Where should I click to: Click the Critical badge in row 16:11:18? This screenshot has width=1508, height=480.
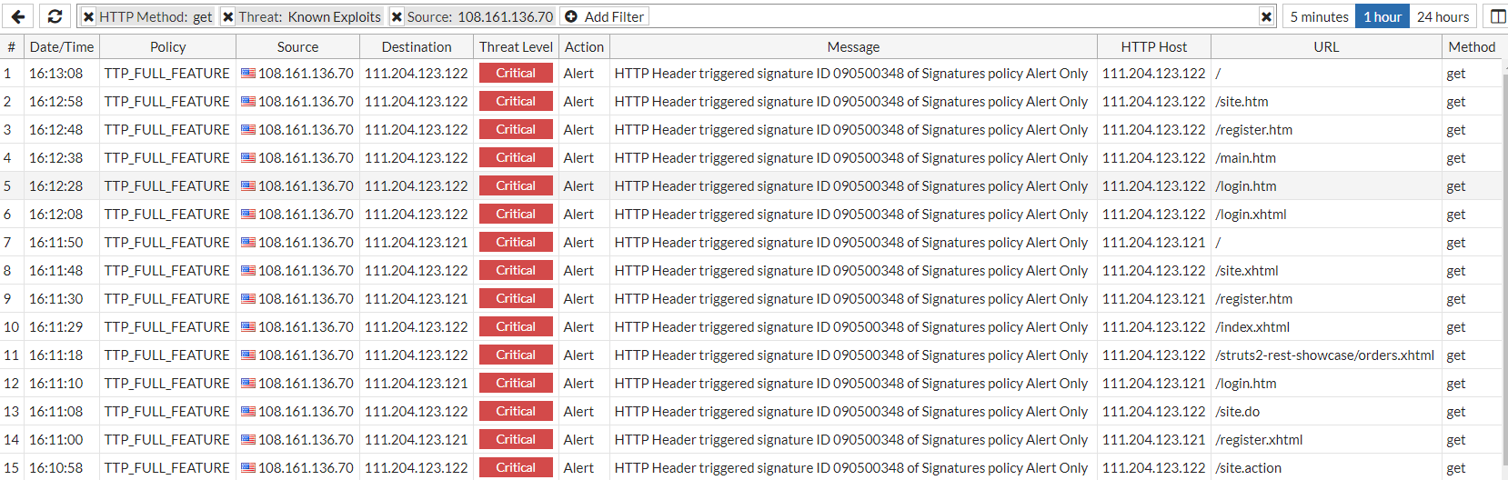tap(516, 355)
